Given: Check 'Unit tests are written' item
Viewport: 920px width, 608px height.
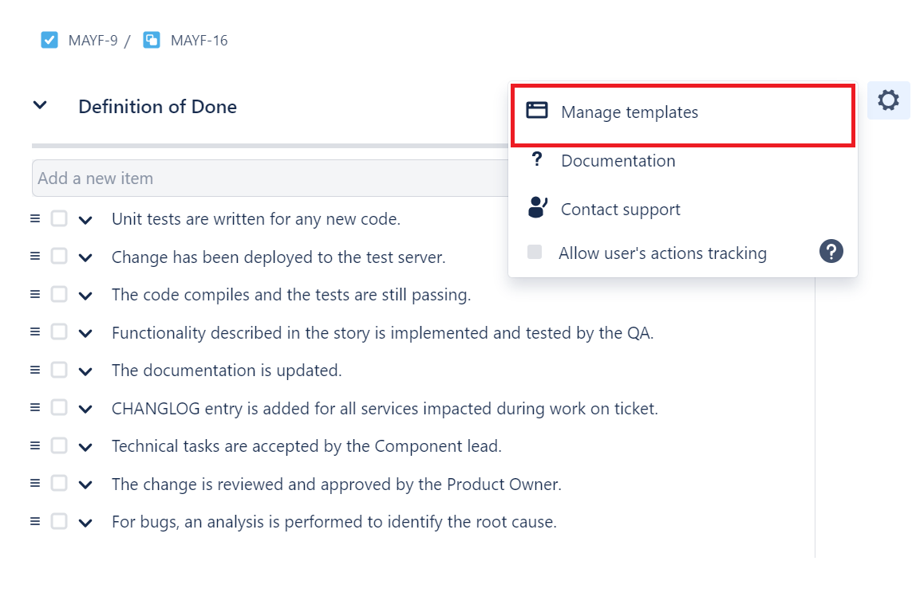Looking at the screenshot, I should (x=59, y=218).
